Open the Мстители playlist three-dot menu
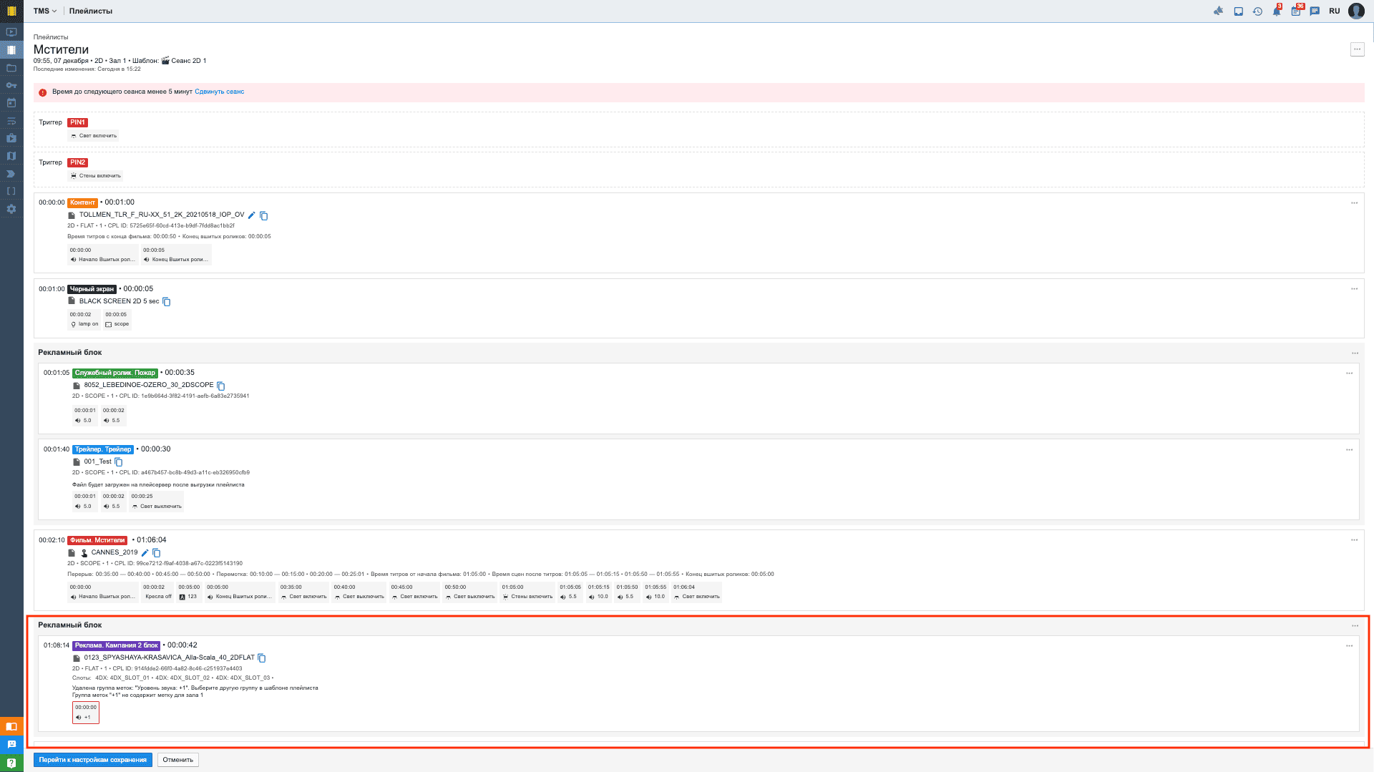 click(1357, 49)
